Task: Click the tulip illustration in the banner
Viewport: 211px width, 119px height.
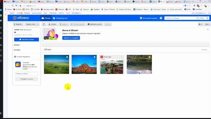Action: point(51,34)
